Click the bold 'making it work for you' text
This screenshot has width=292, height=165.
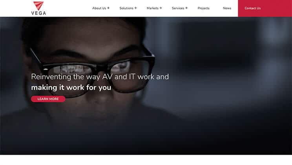[71, 88]
